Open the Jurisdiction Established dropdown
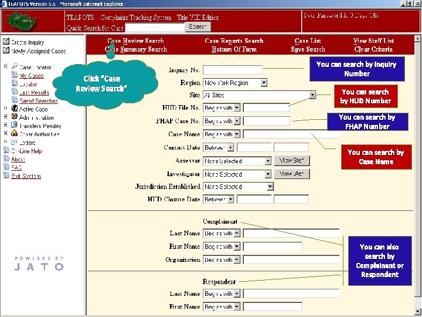The height and width of the screenshot is (317, 422). tap(270, 187)
